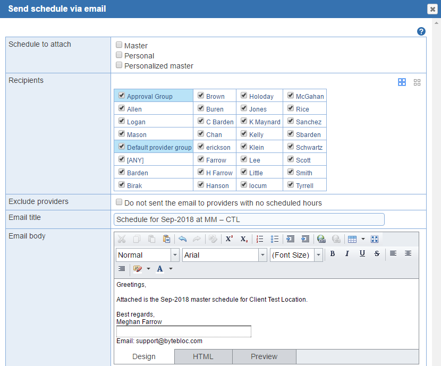Select all recipients with the blue grid icon
This screenshot has height=366, width=441.
(402, 82)
